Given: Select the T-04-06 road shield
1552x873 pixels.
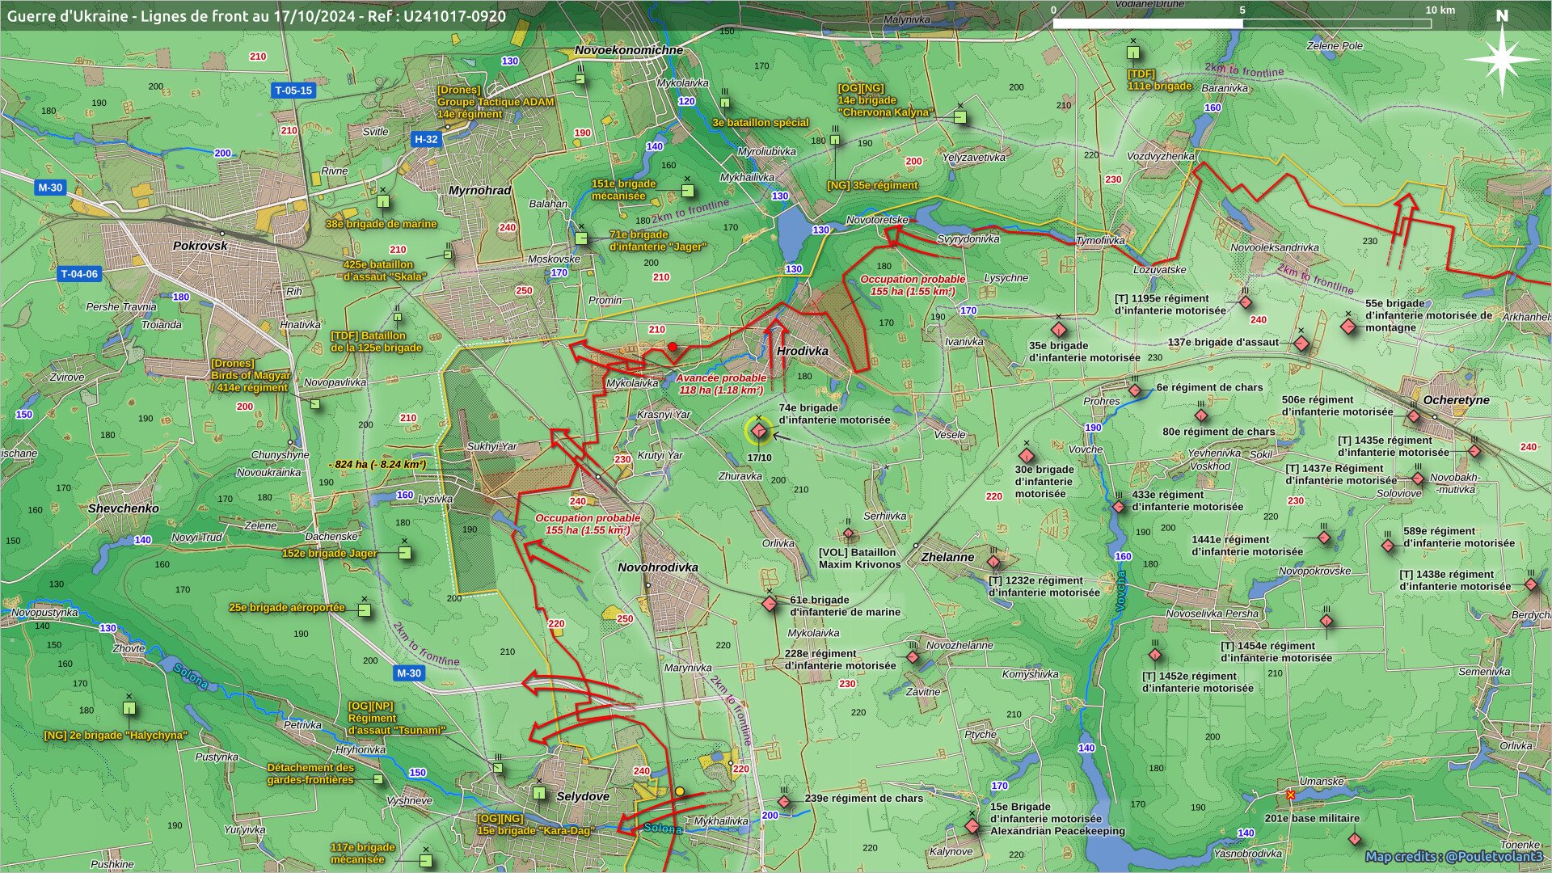Looking at the screenshot, I should pyautogui.click(x=79, y=274).
